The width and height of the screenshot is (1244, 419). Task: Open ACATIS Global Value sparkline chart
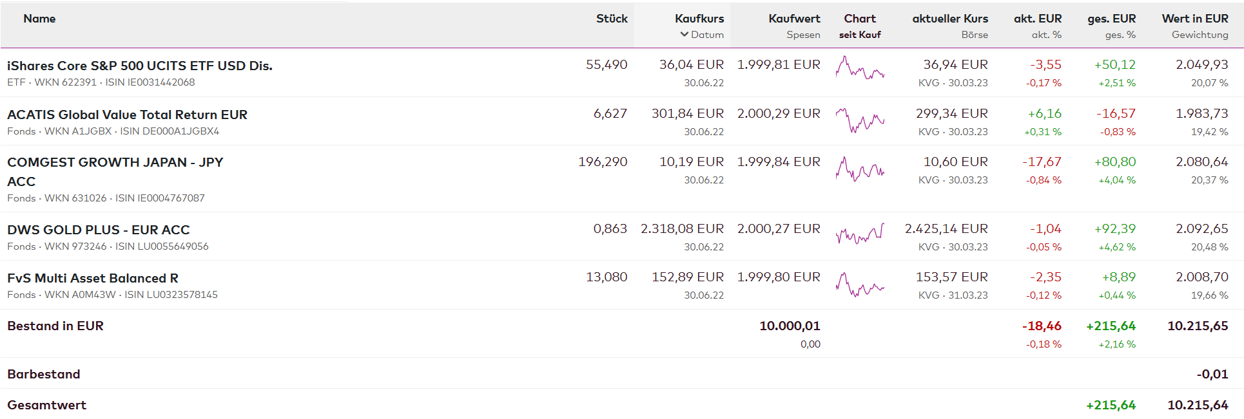click(860, 120)
